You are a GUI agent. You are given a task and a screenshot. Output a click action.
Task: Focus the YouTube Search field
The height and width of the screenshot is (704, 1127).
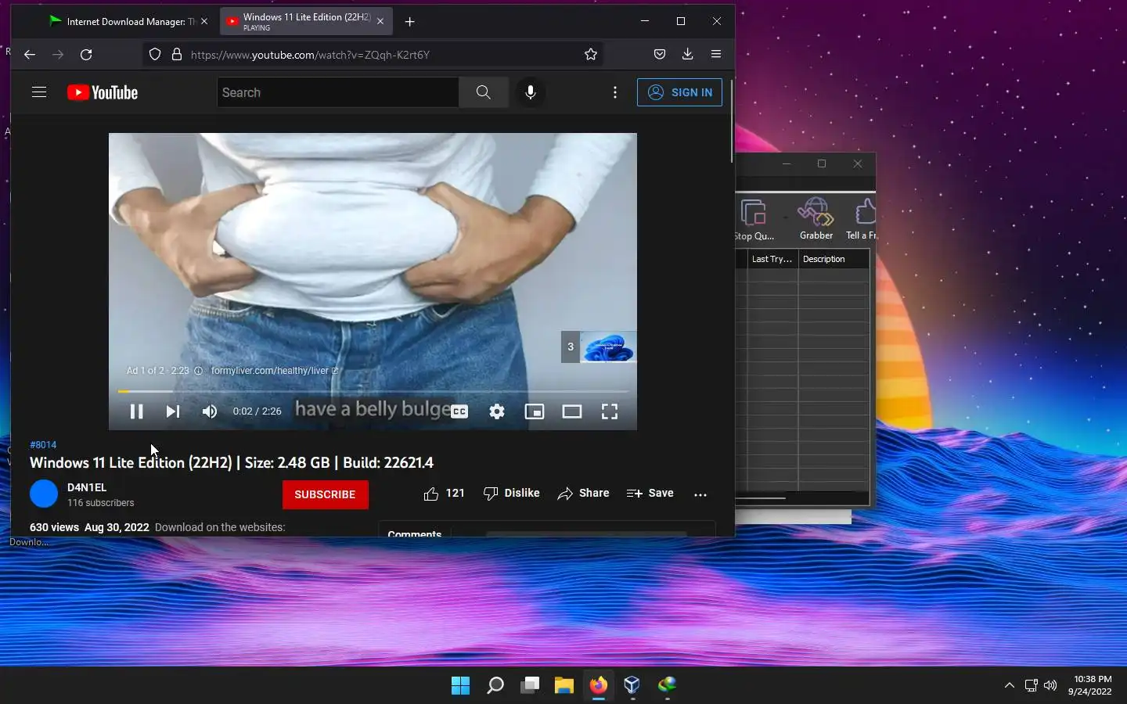(x=338, y=92)
